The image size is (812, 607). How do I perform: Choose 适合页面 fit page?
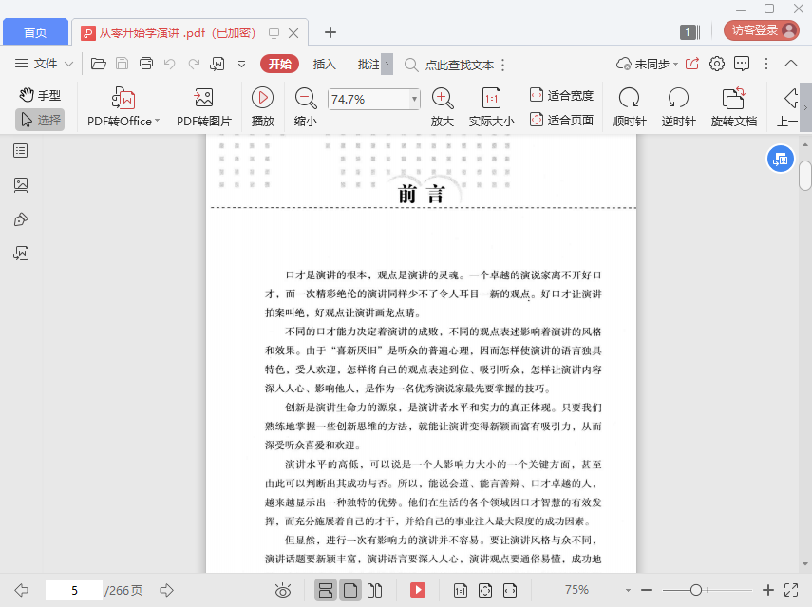pyautogui.click(x=562, y=120)
